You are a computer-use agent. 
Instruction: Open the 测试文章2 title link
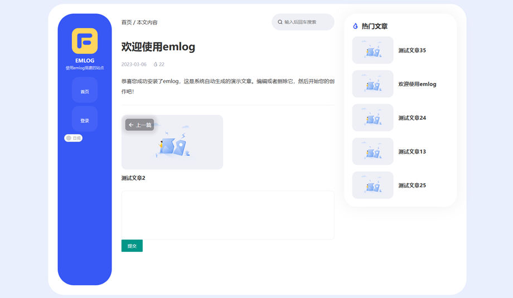[133, 178]
